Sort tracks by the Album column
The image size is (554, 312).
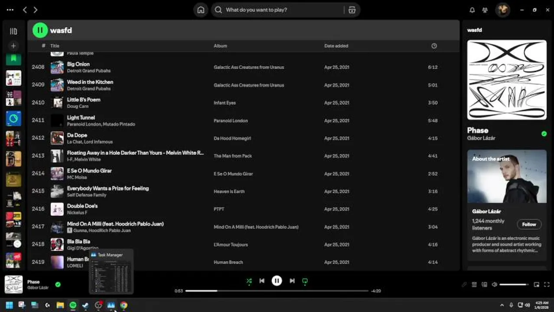(x=220, y=46)
